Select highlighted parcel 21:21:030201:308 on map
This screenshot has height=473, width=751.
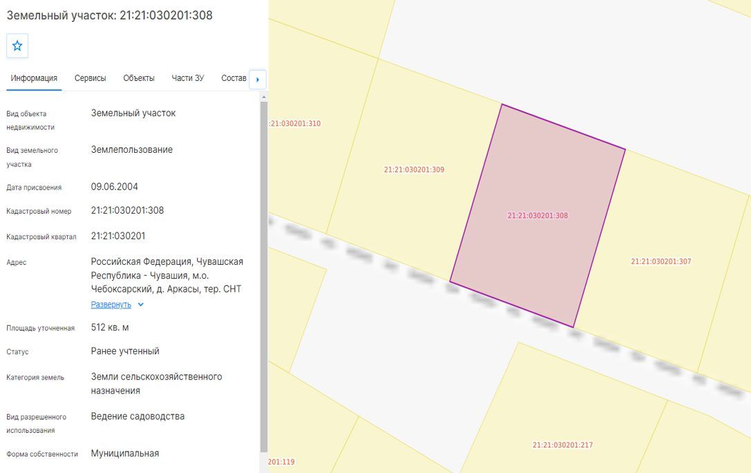538,216
